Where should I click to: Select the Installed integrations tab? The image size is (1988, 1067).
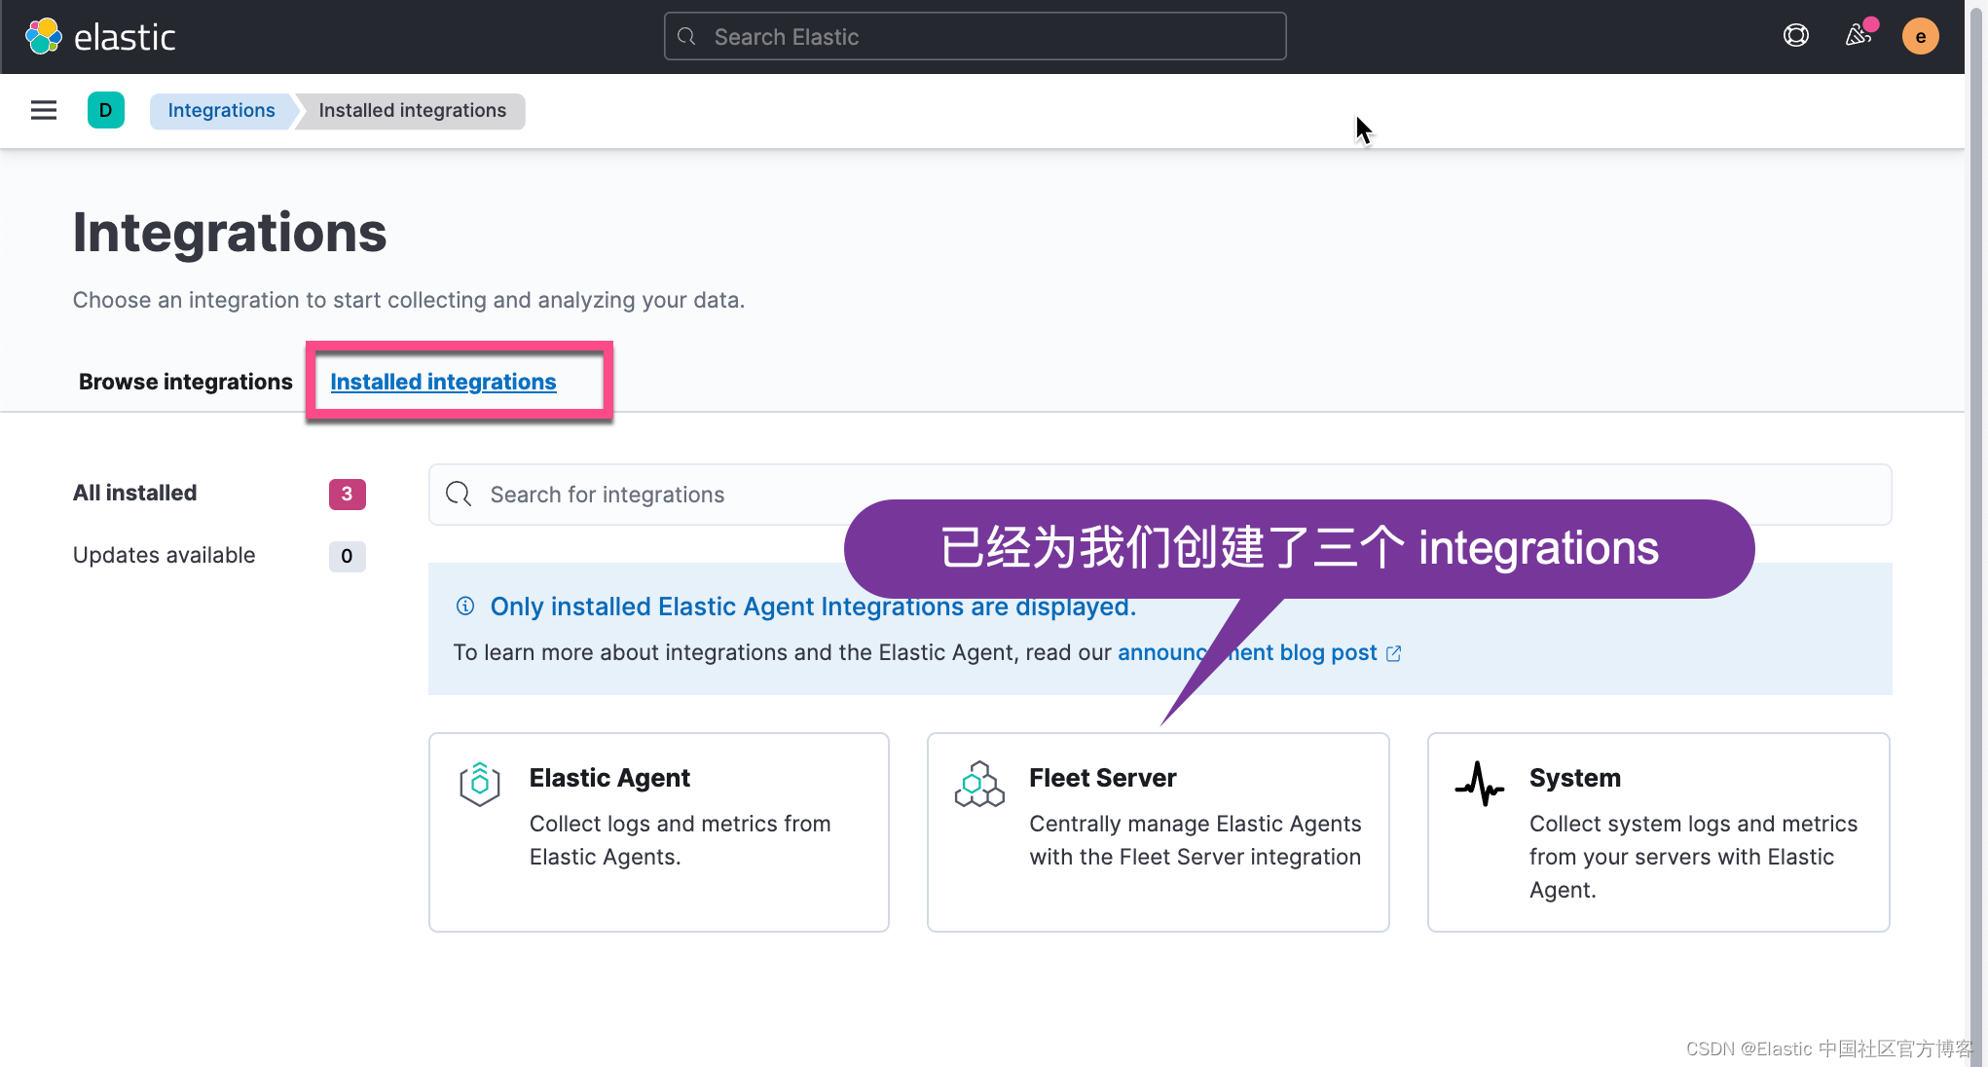pos(443,382)
